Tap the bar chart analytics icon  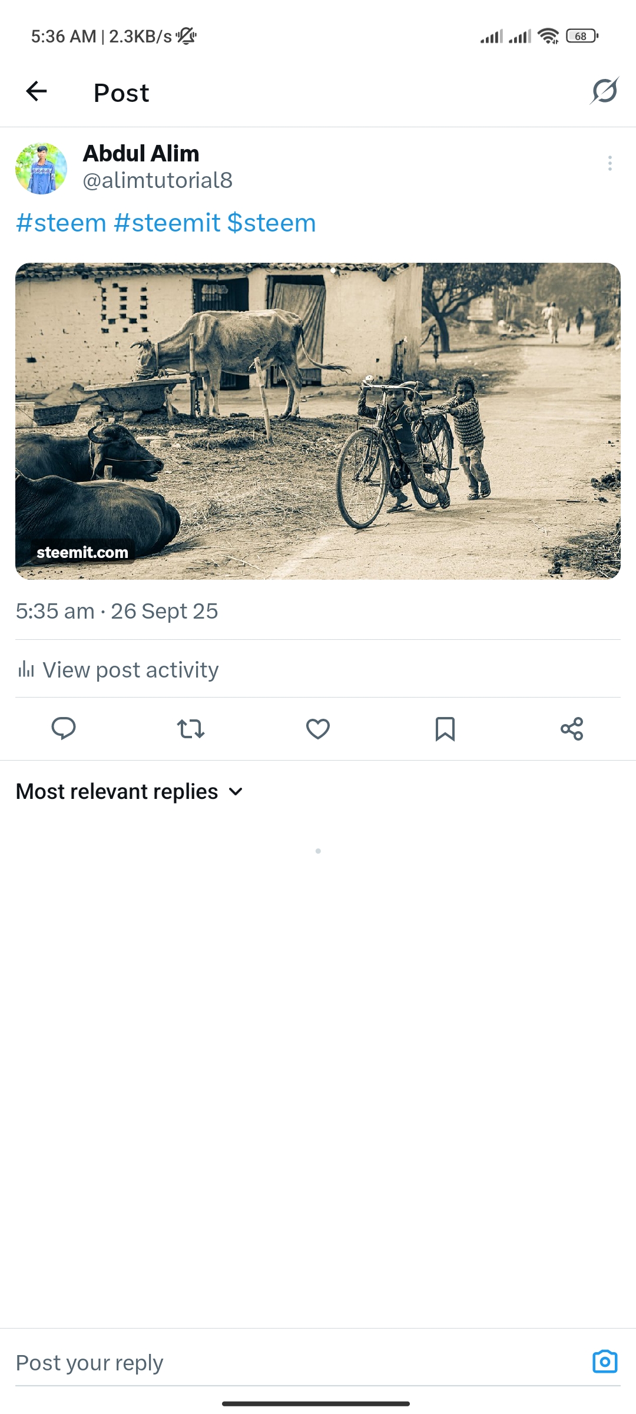26,669
